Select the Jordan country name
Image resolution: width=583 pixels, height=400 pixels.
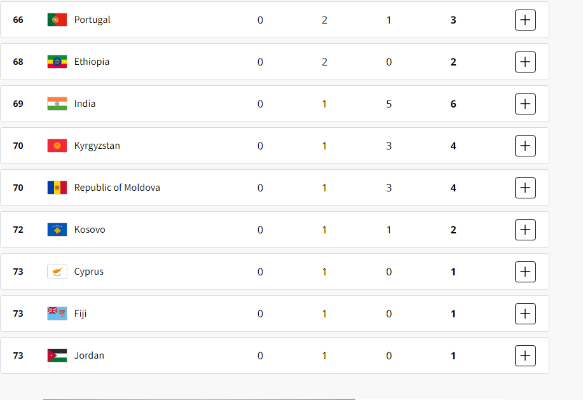89,355
